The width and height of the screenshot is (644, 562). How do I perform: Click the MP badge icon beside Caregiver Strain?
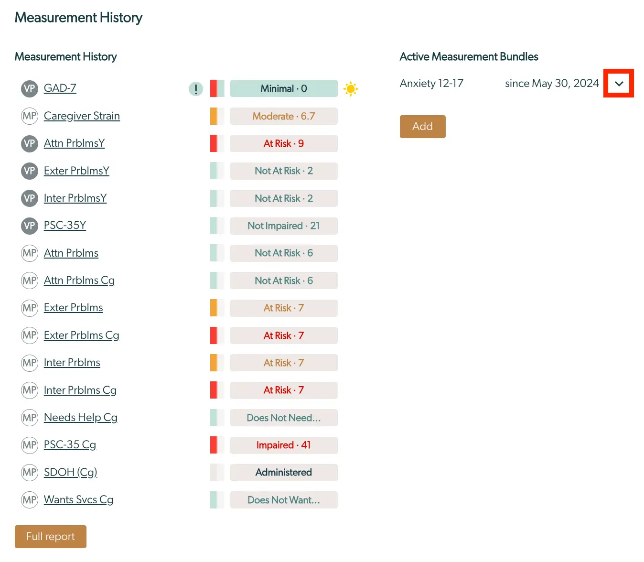pyautogui.click(x=29, y=116)
